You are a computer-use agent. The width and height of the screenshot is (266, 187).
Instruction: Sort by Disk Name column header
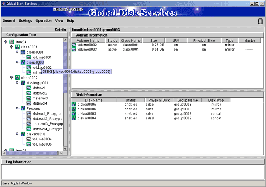coord(94,100)
